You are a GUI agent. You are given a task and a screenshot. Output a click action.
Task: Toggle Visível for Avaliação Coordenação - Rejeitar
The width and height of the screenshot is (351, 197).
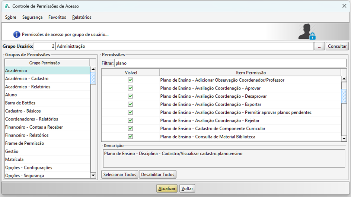130,121
